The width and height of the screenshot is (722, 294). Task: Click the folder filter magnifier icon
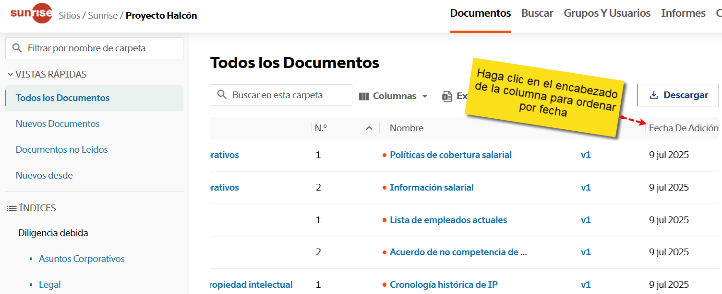coord(17,48)
